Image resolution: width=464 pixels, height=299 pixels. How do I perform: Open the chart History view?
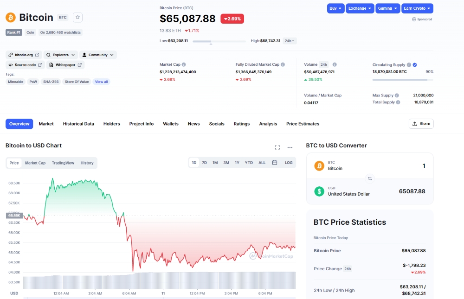[x=87, y=163]
